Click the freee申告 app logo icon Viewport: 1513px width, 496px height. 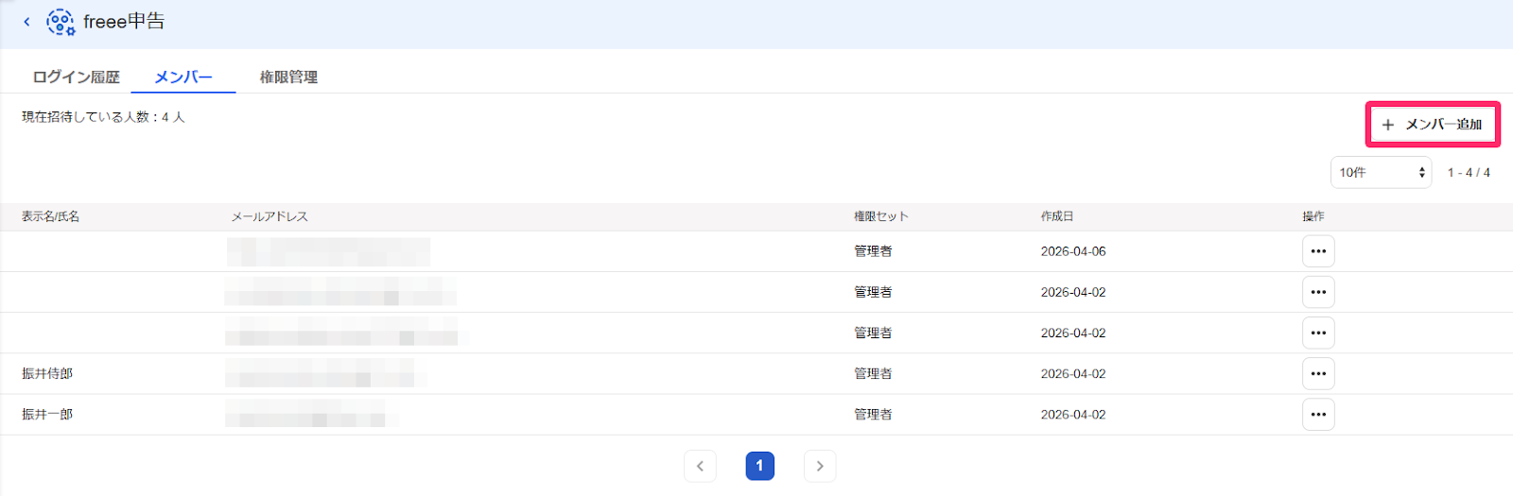click(x=61, y=22)
